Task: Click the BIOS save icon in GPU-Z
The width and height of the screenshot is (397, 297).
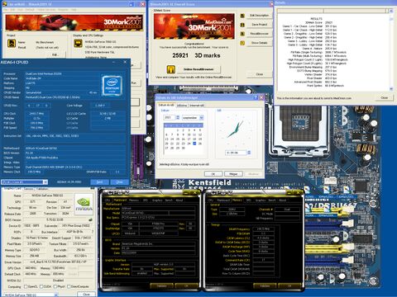Action: [90, 219]
